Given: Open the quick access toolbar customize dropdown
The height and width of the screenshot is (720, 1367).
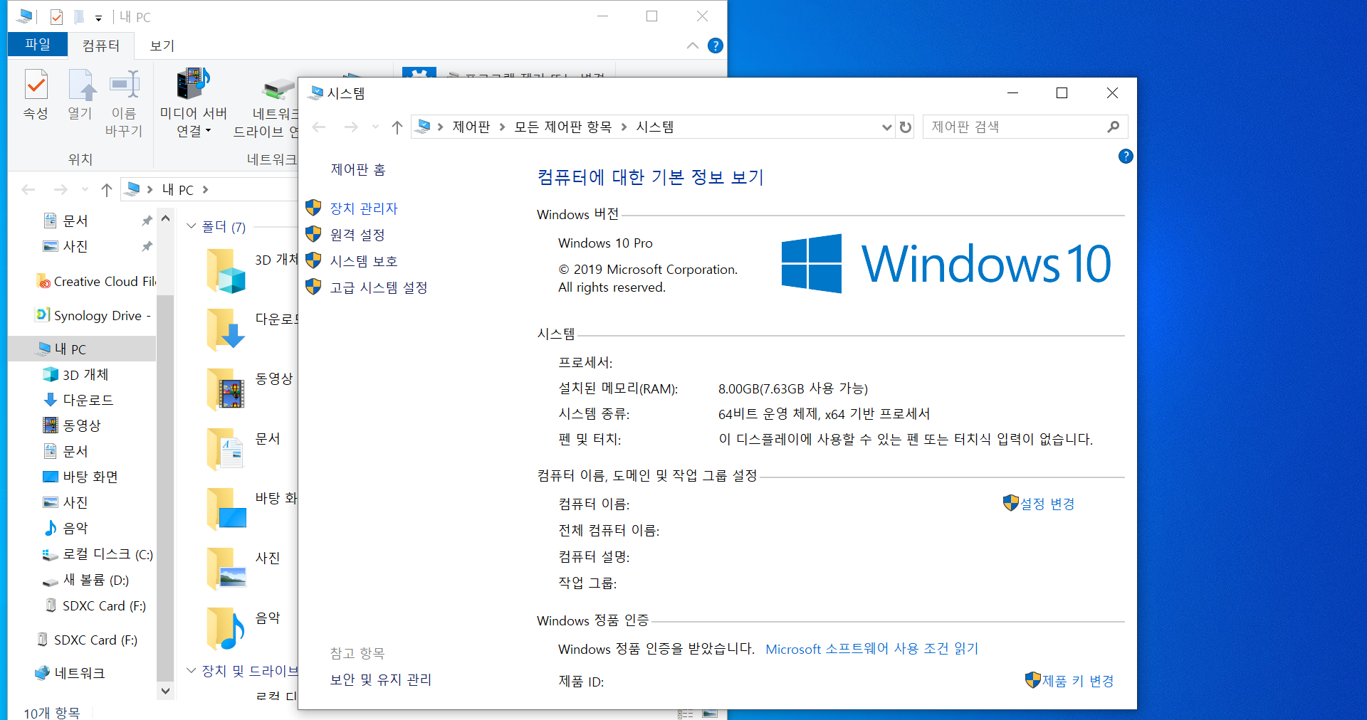Looking at the screenshot, I should click(98, 18).
